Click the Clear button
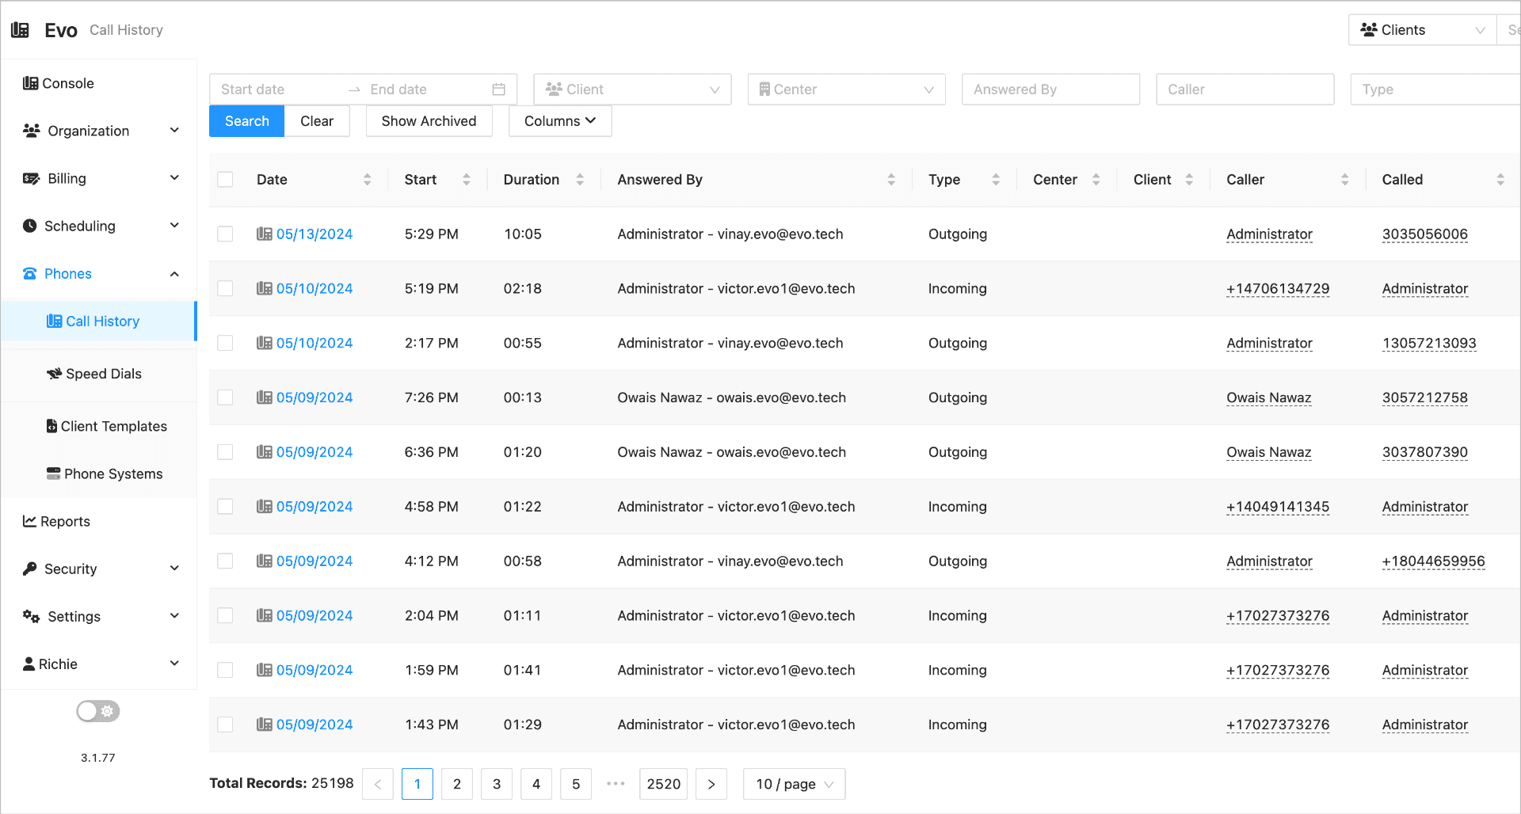1521x814 pixels. click(317, 121)
